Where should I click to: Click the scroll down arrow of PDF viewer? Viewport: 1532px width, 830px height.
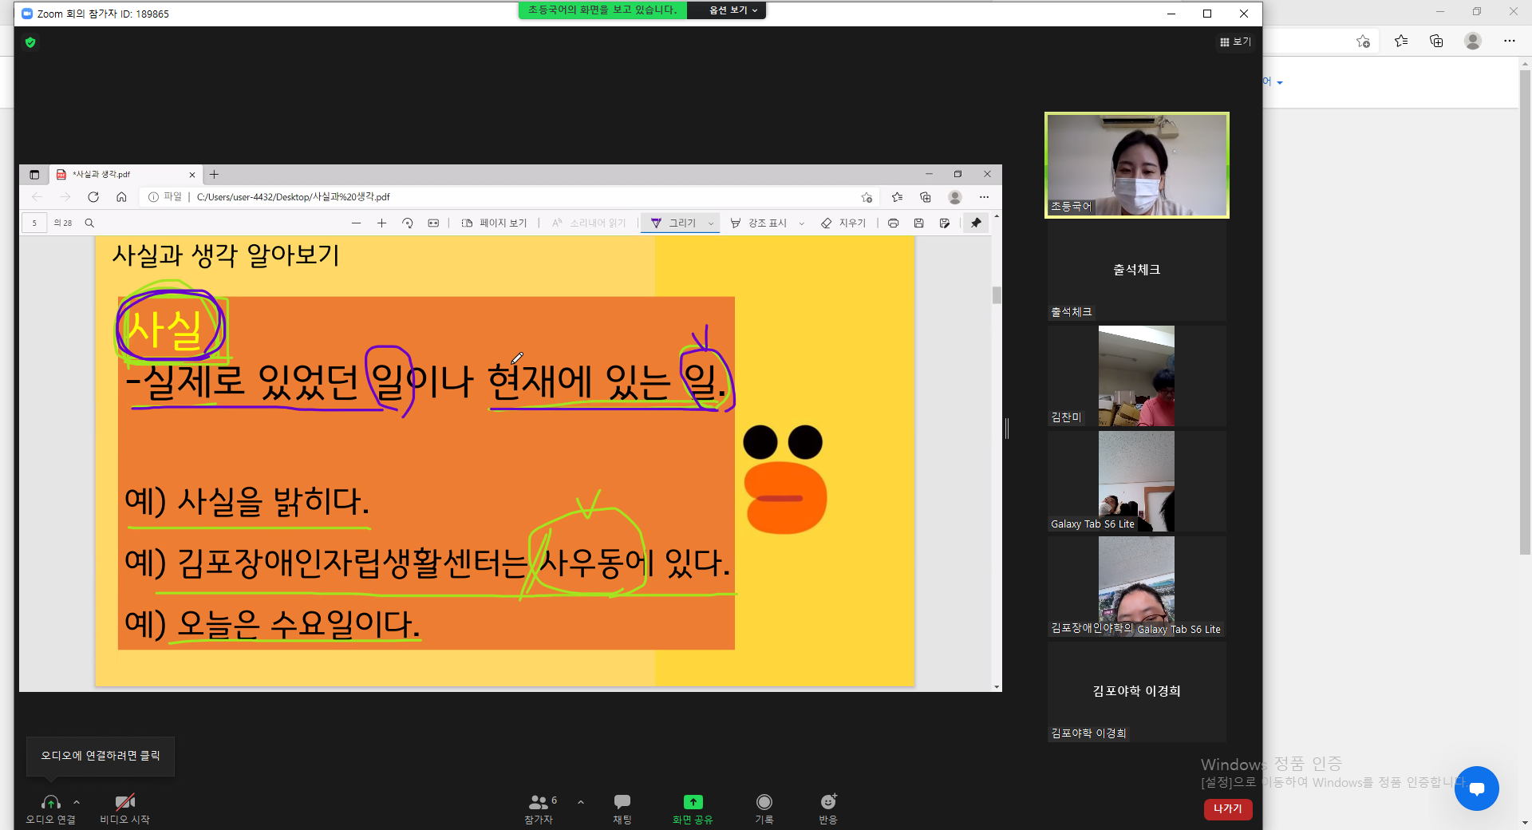[x=997, y=686]
